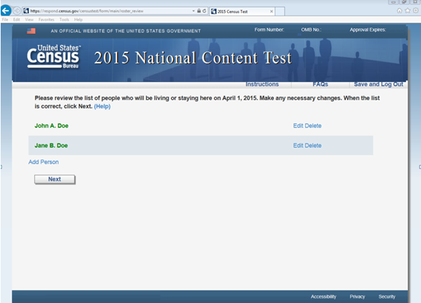Select the 2015 Census Test browser tab

tap(241, 11)
